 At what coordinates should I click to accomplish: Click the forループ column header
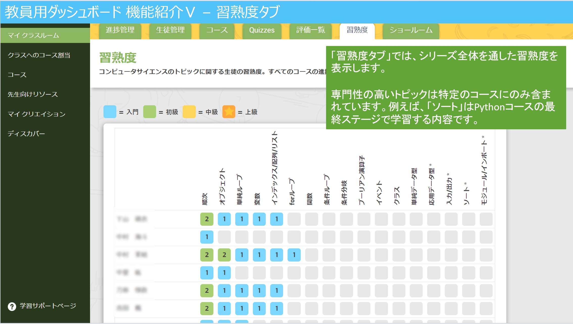pos(292,191)
